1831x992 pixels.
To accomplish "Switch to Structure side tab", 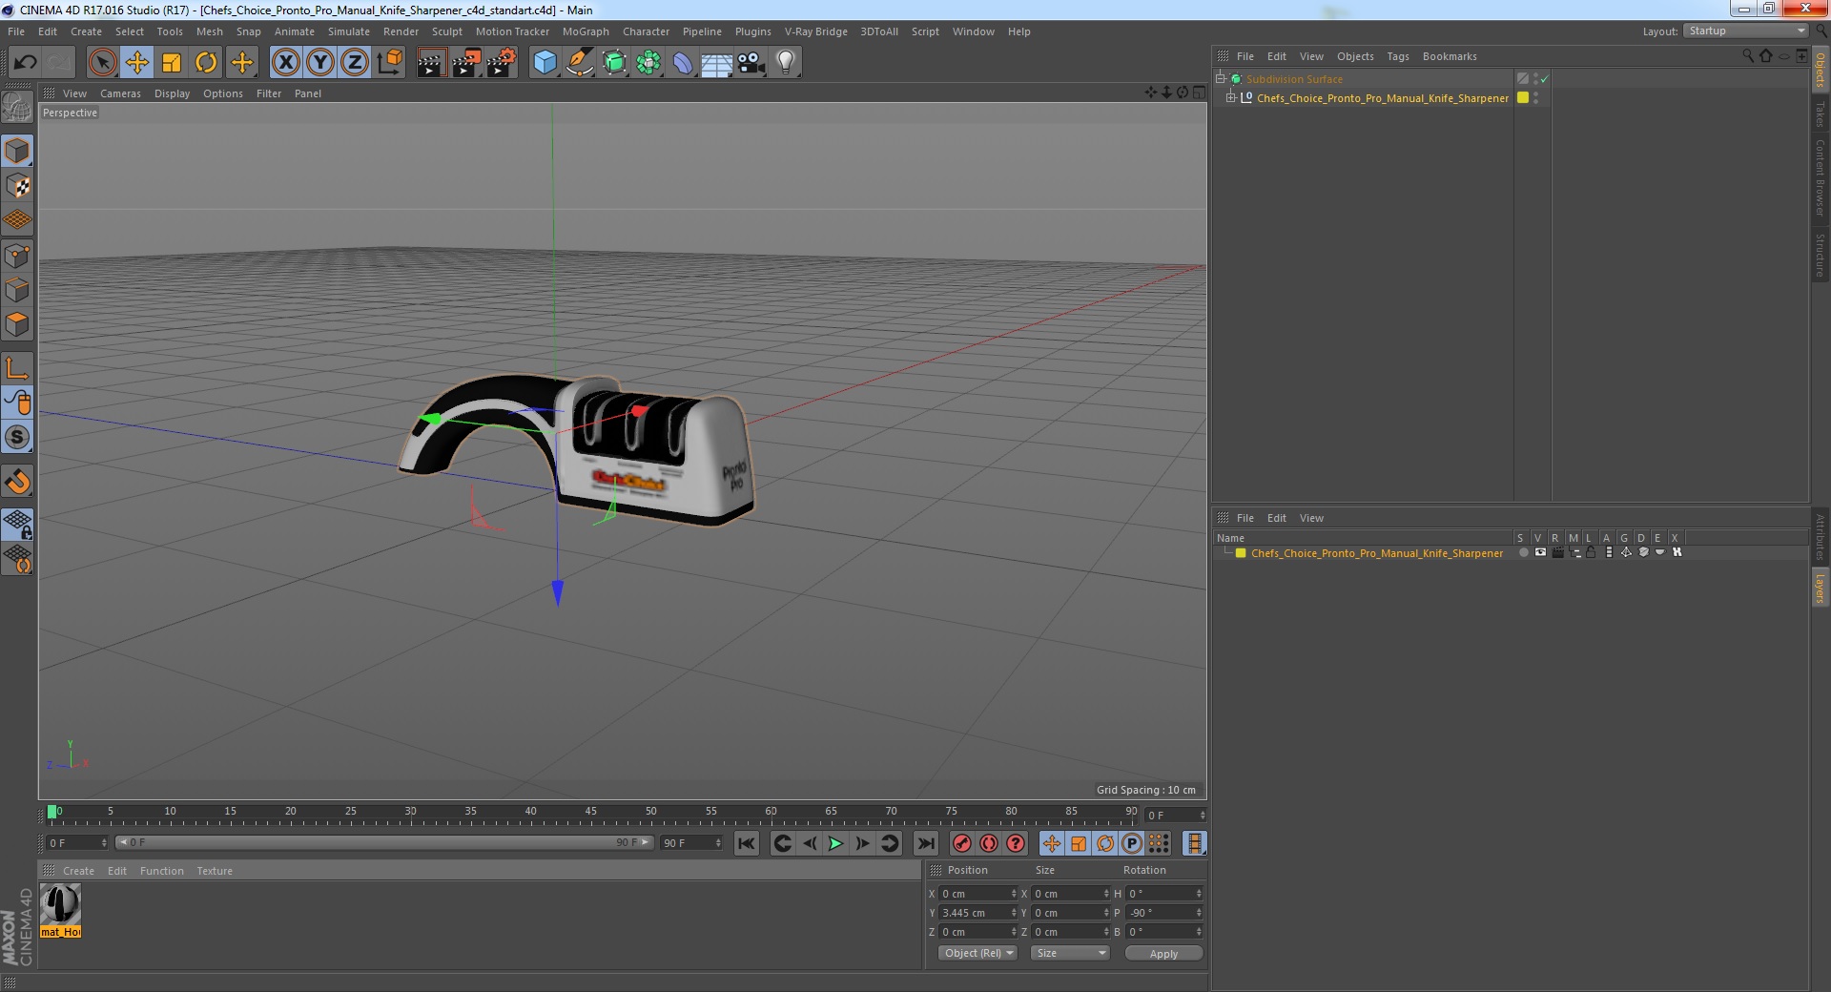I will (1820, 255).
